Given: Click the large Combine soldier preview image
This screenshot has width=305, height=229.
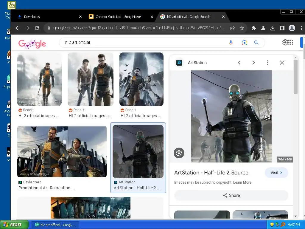Looking at the screenshot, I should coord(231,117).
